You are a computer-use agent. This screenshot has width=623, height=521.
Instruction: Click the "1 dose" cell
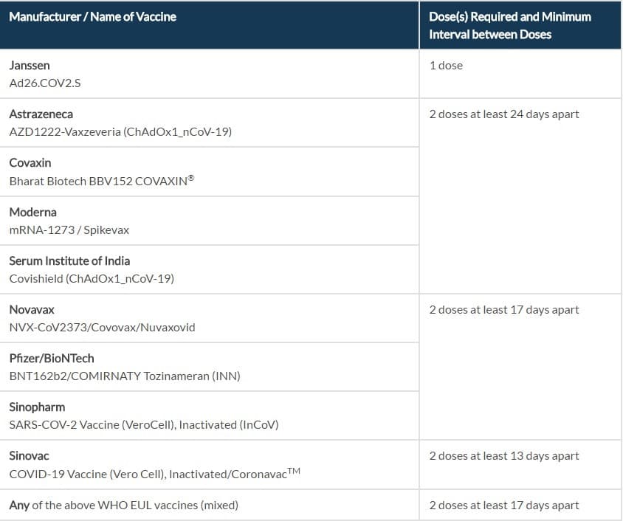pyautogui.click(x=446, y=66)
